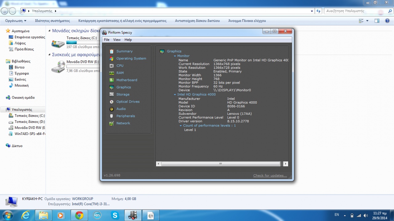394x221 pixels.
Task: Open the Network icon in Speccy sidebar
Action: tap(111, 123)
